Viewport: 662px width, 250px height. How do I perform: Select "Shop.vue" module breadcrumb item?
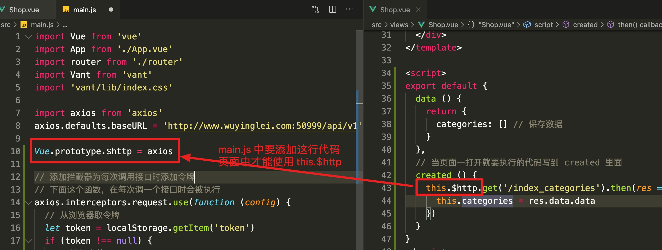pos(496,25)
